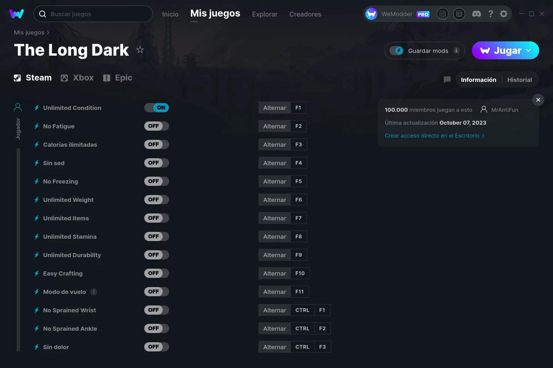Viewport: 553px width, 368px height.
Task: Click the phone remote icon in header
Action: (x=442, y=14)
